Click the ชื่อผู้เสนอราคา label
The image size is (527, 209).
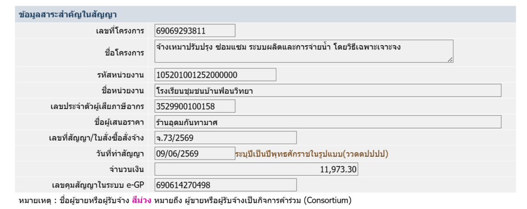click(119, 123)
